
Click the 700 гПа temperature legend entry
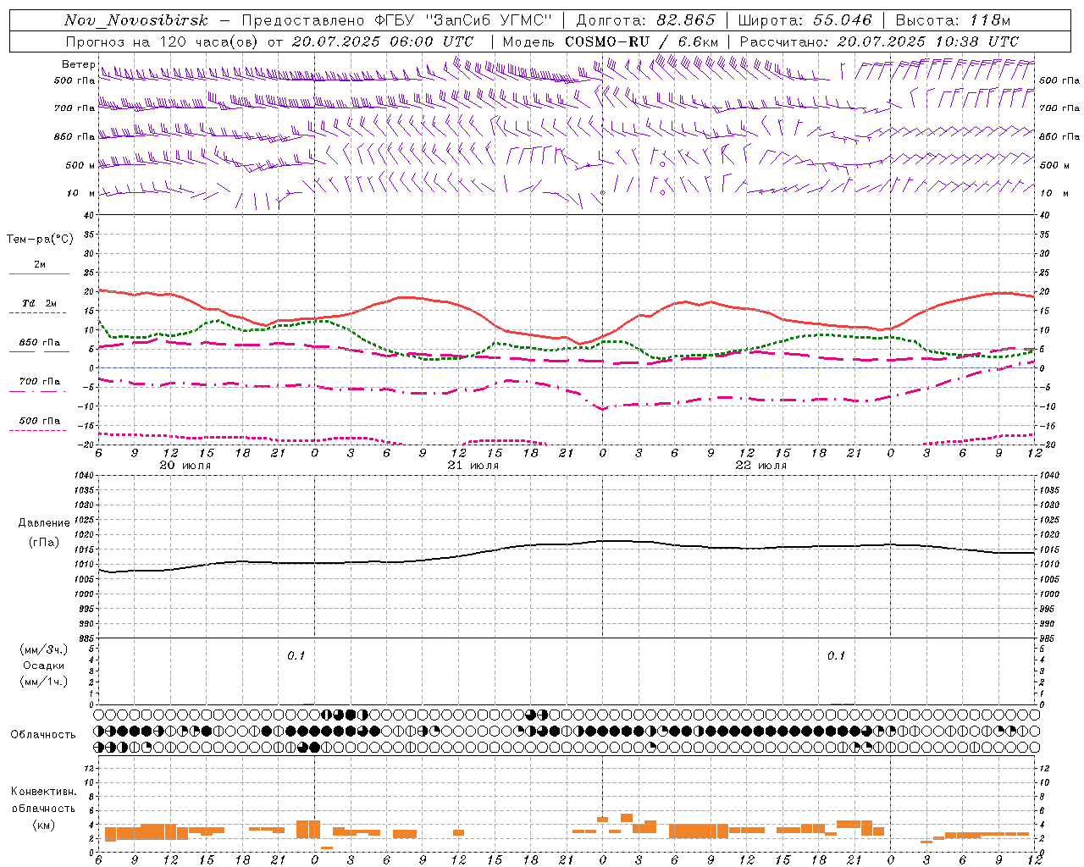click(40, 381)
